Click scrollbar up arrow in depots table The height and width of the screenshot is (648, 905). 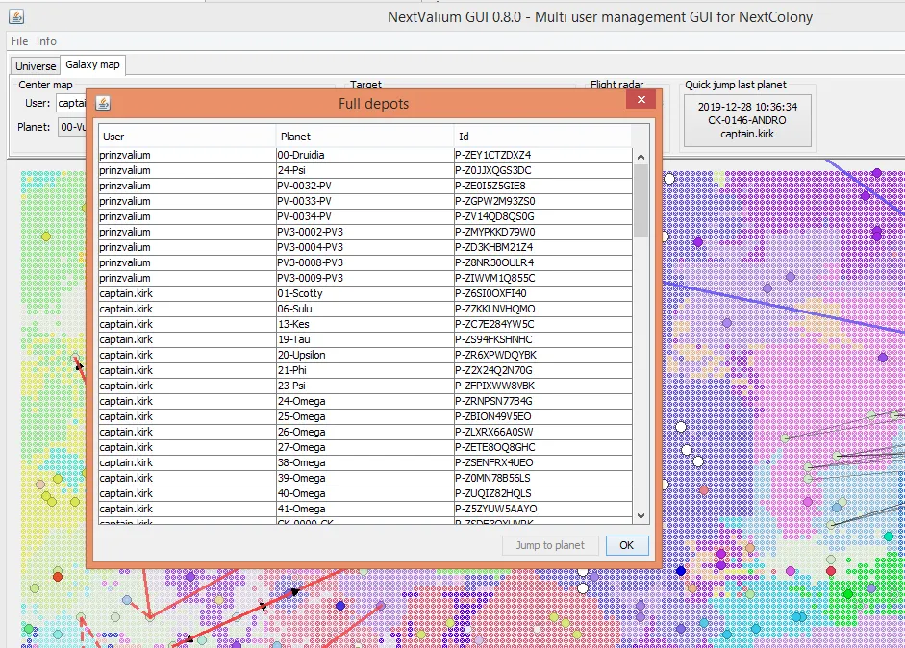click(641, 157)
